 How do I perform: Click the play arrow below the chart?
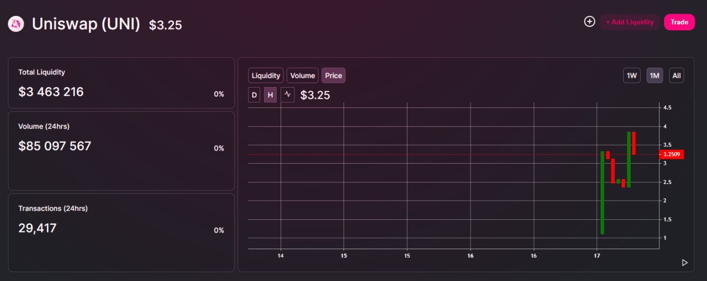[x=685, y=263]
